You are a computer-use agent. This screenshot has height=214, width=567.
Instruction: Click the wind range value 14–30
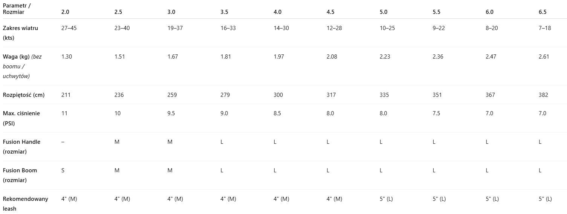[x=281, y=28]
